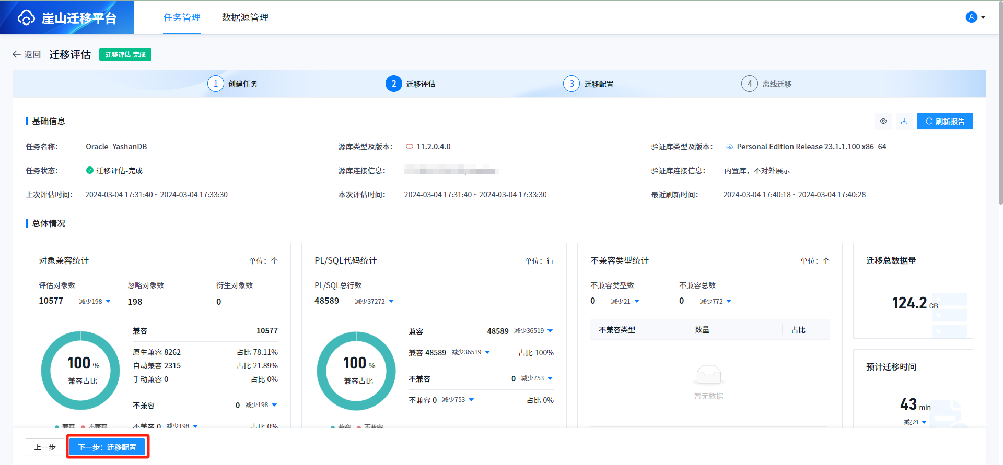Screen dimensions: 1003x465
Task: Click the 迁移评估-完成 green status badge
Action: point(125,54)
